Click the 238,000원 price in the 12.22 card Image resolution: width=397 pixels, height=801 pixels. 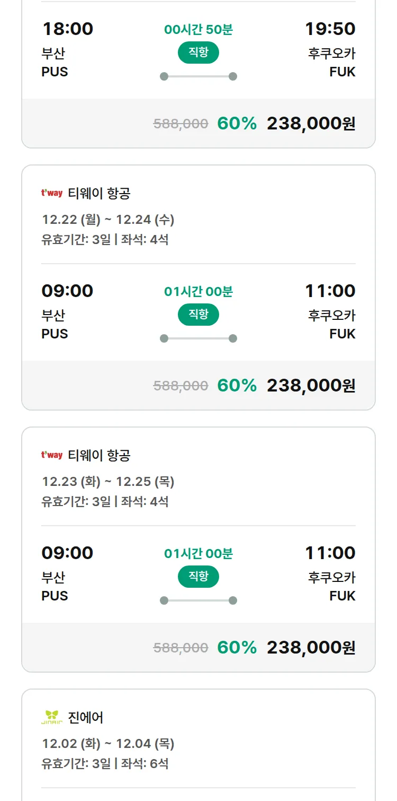pyautogui.click(x=311, y=386)
